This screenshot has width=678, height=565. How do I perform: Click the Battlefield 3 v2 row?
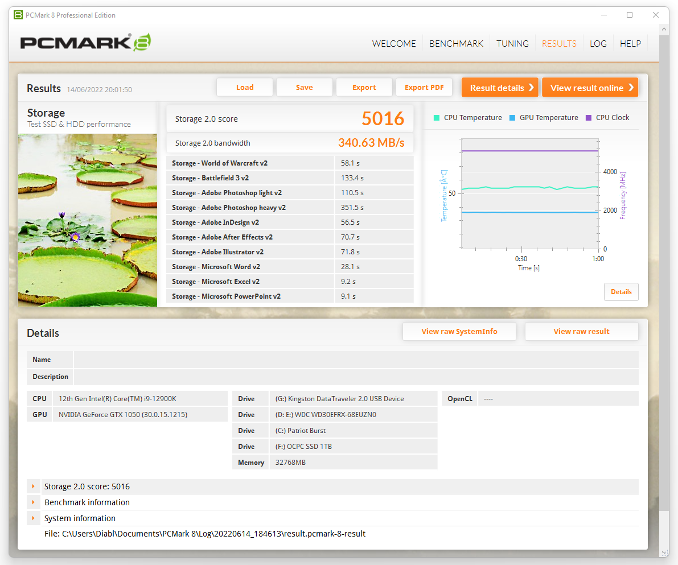[x=290, y=178]
